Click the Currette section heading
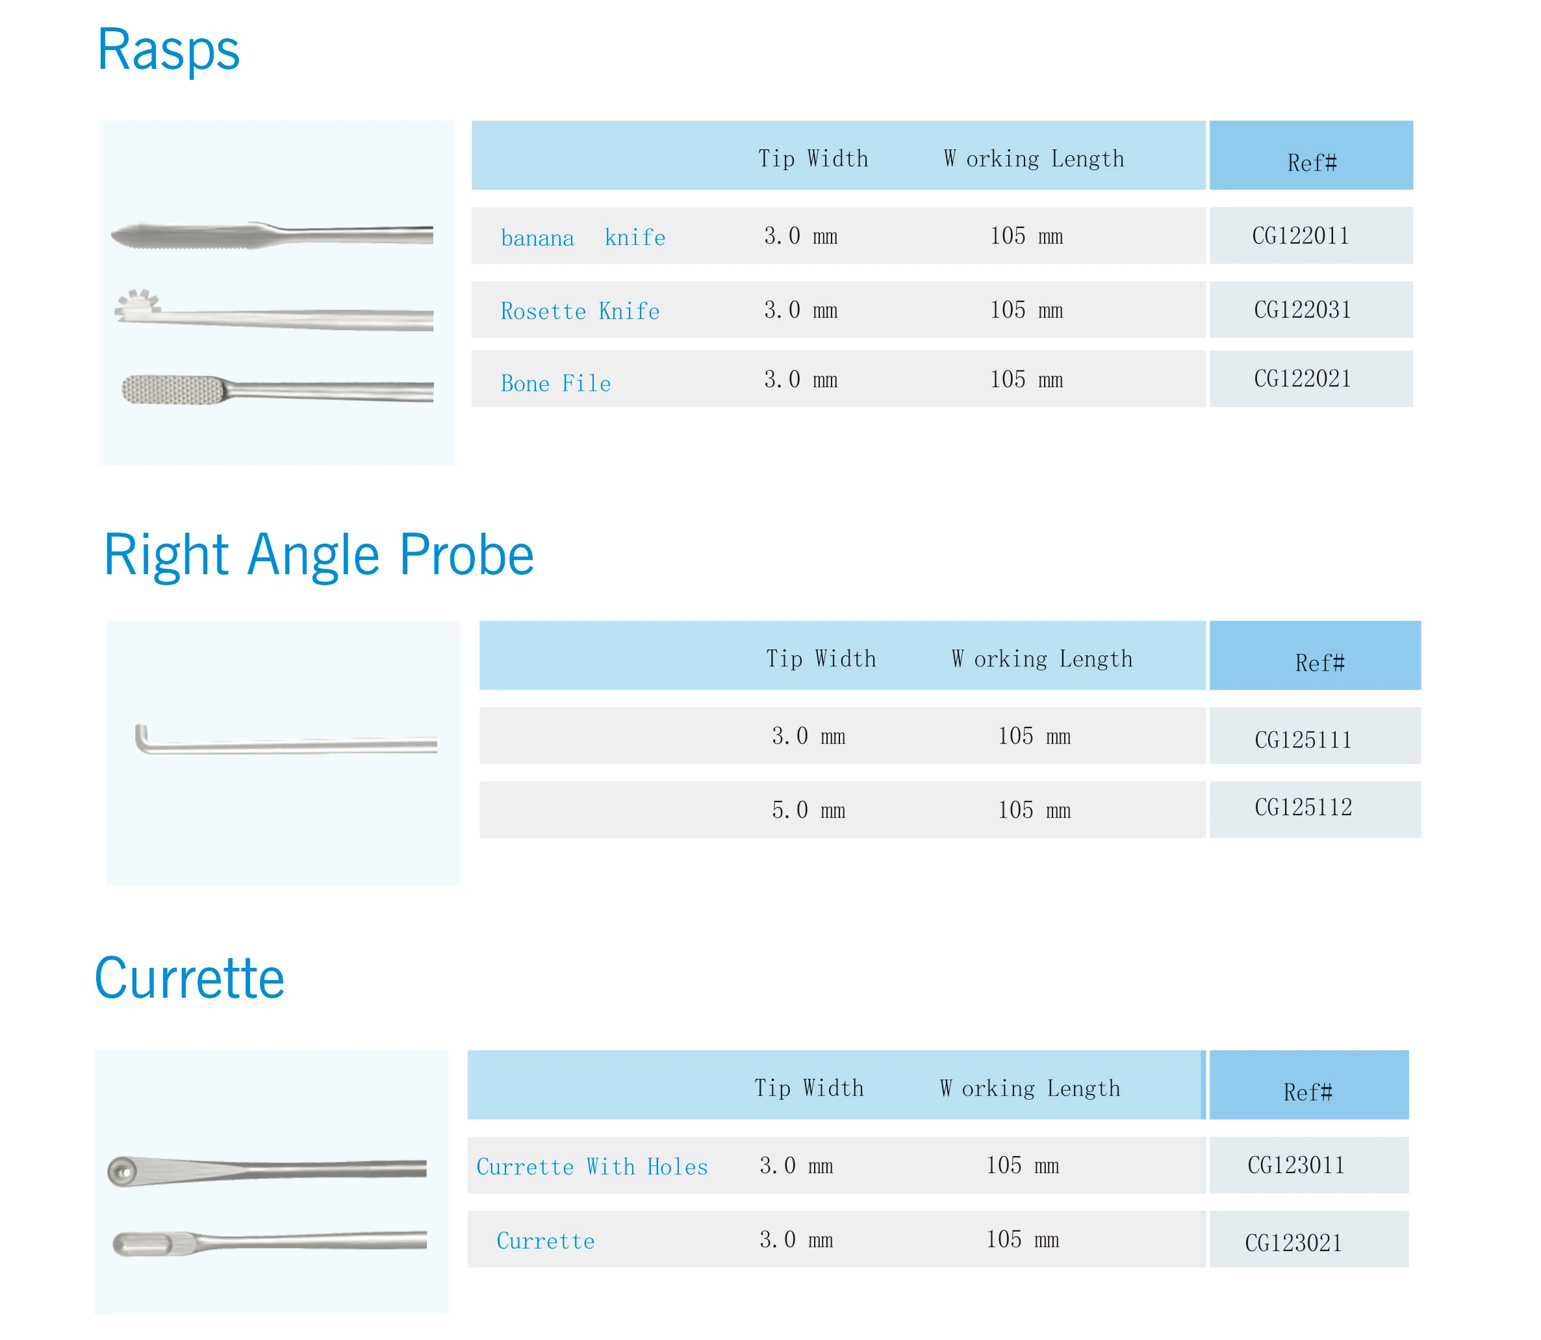This screenshot has height=1340, width=1541. coord(190,978)
